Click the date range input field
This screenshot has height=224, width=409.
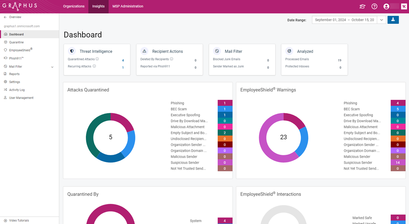click(x=345, y=20)
